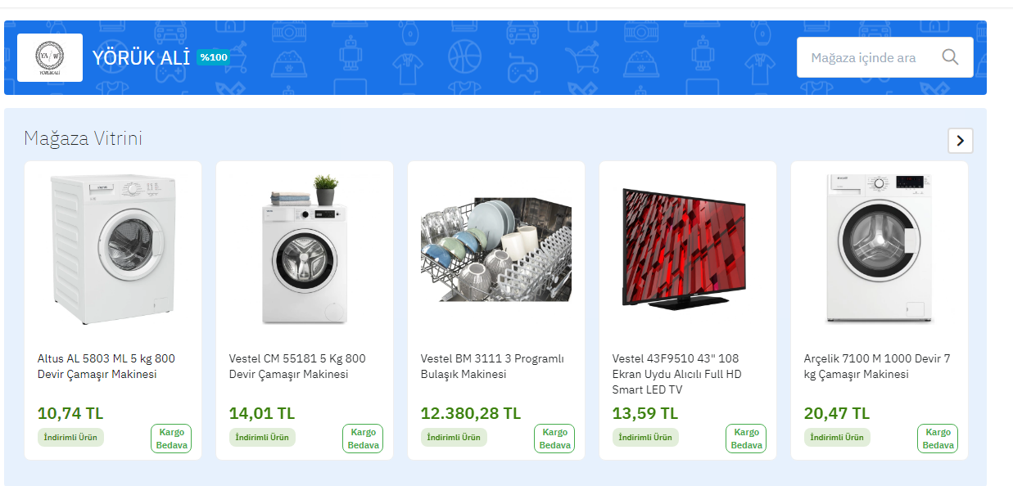Open Altus AL 5803 ML product title

(x=106, y=367)
